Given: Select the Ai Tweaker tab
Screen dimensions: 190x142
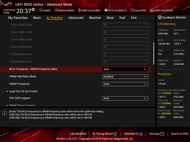Looking at the screenshot, I should click(55, 18).
